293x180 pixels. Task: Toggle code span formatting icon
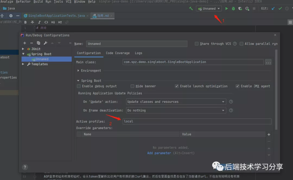pos(46,22)
